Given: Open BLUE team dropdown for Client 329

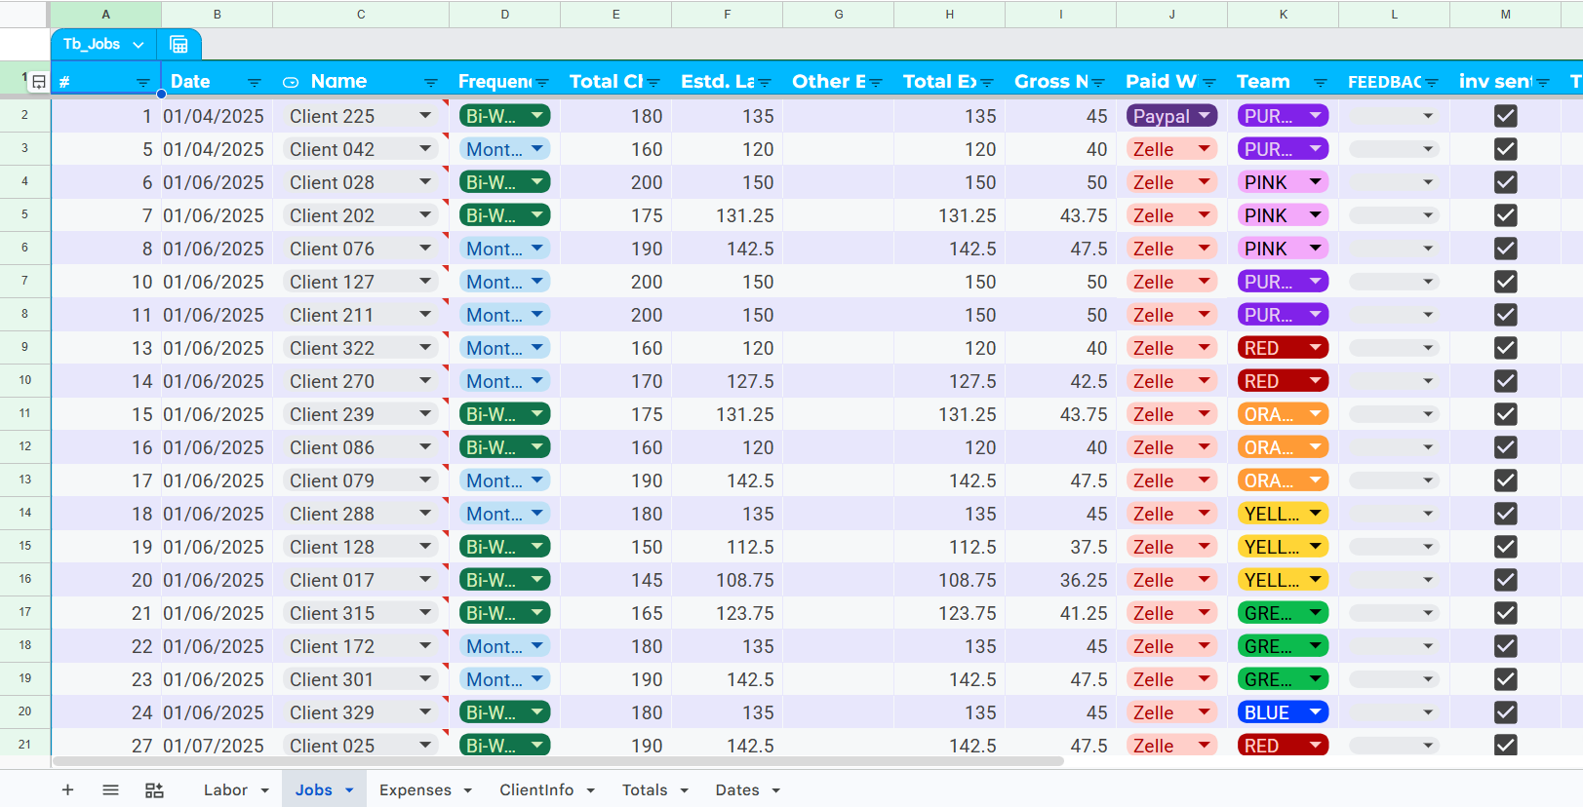Looking at the screenshot, I should coord(1316,712).
